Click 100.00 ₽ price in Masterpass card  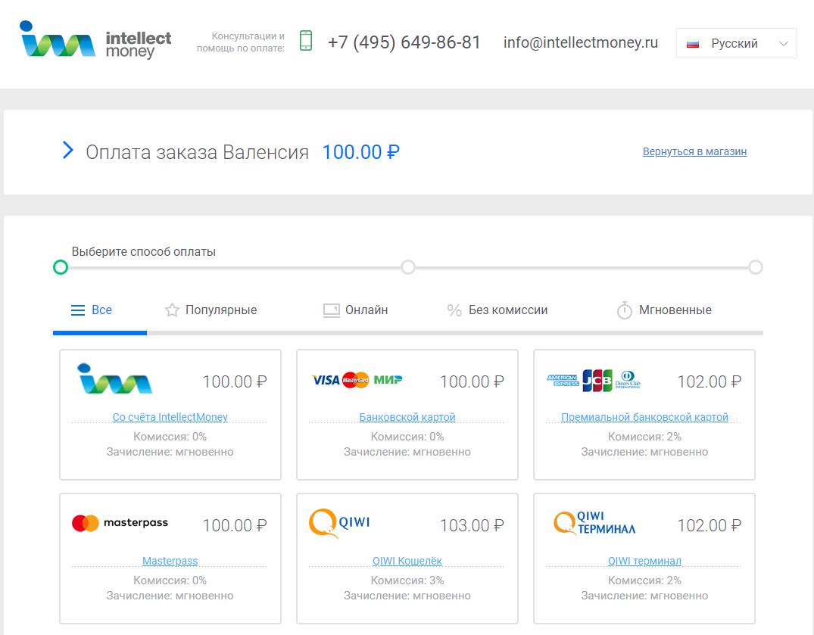pyautogui.click(x=235, y=525)
